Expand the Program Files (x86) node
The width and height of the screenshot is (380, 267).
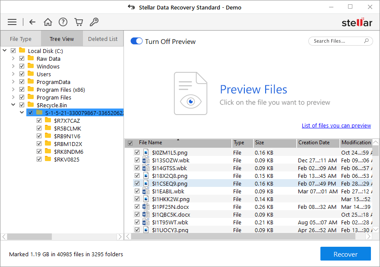tap(13, 90)
